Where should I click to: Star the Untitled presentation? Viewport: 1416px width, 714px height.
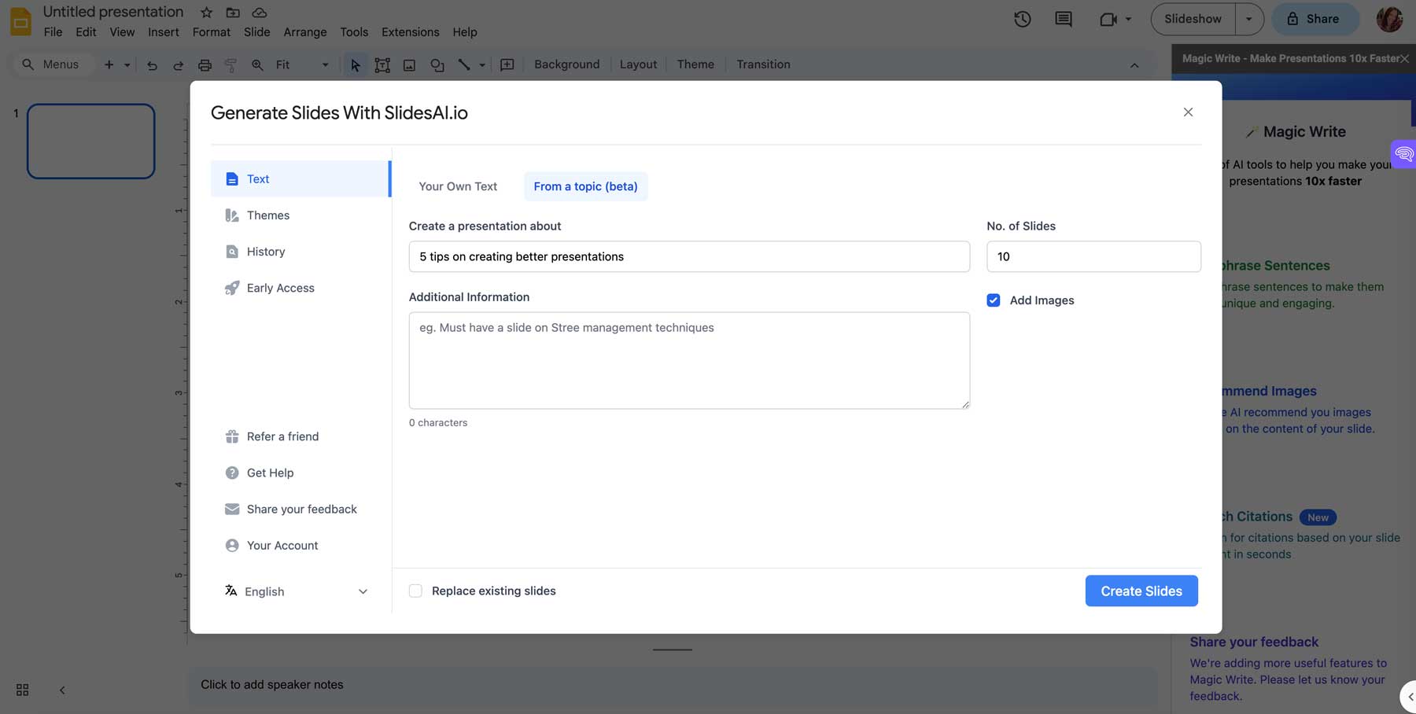206,13
